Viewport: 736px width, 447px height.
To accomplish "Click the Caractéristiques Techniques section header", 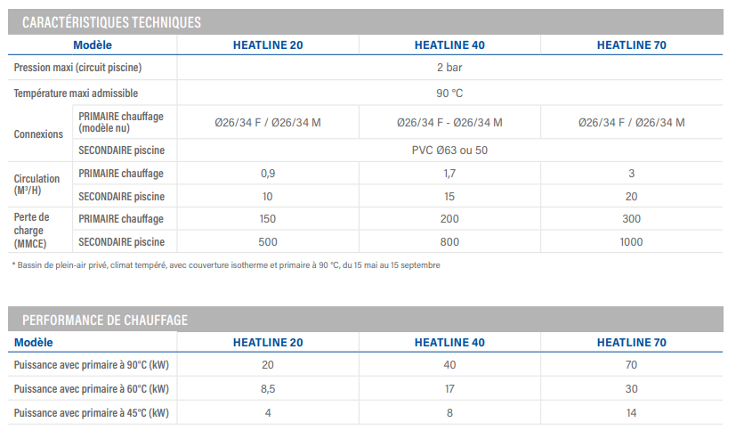I will click(111, 22).
